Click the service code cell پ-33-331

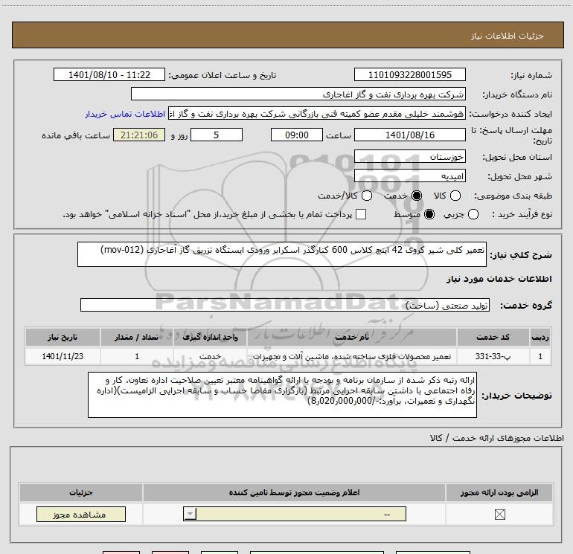[x=493, y=356]
